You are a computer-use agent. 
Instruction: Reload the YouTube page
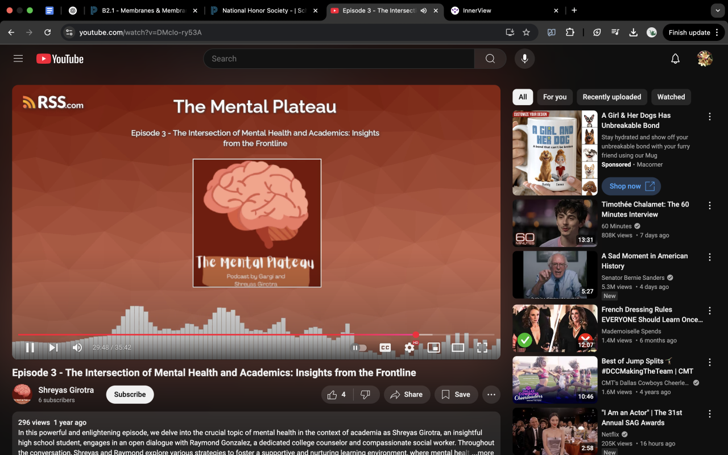48,32
